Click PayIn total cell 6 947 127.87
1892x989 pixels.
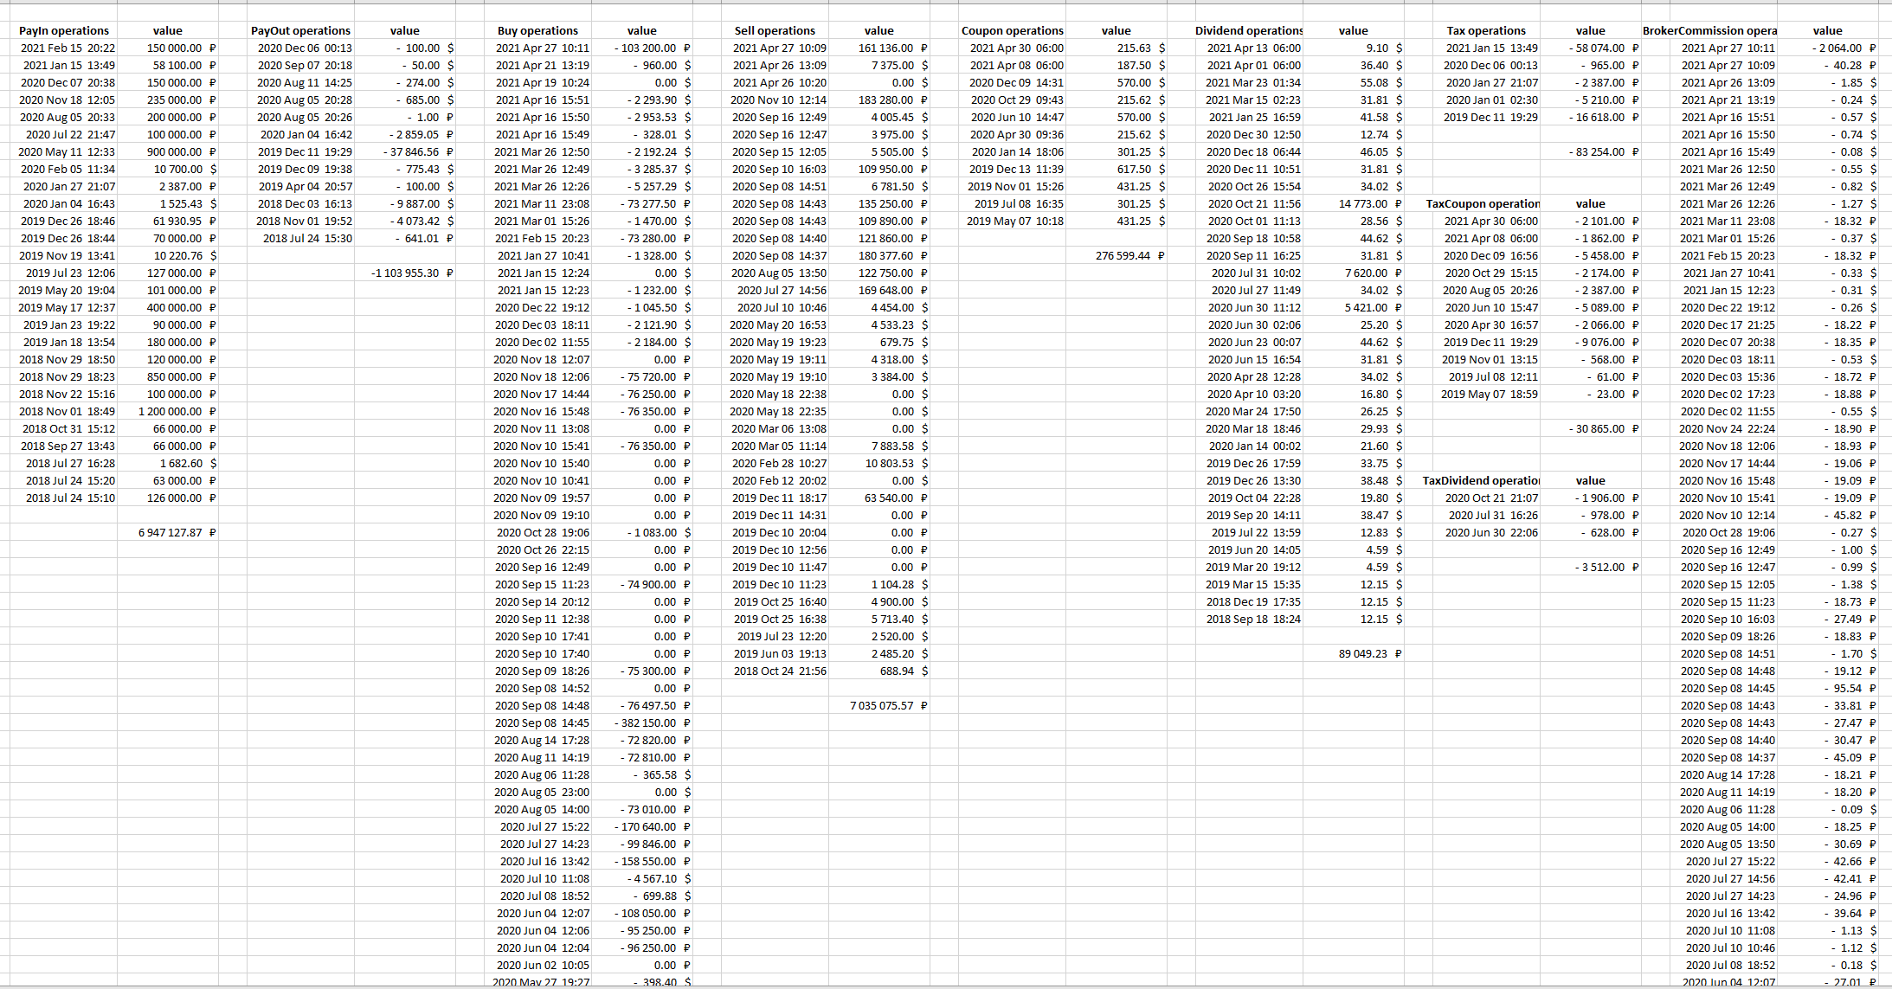tap(168, 532)
